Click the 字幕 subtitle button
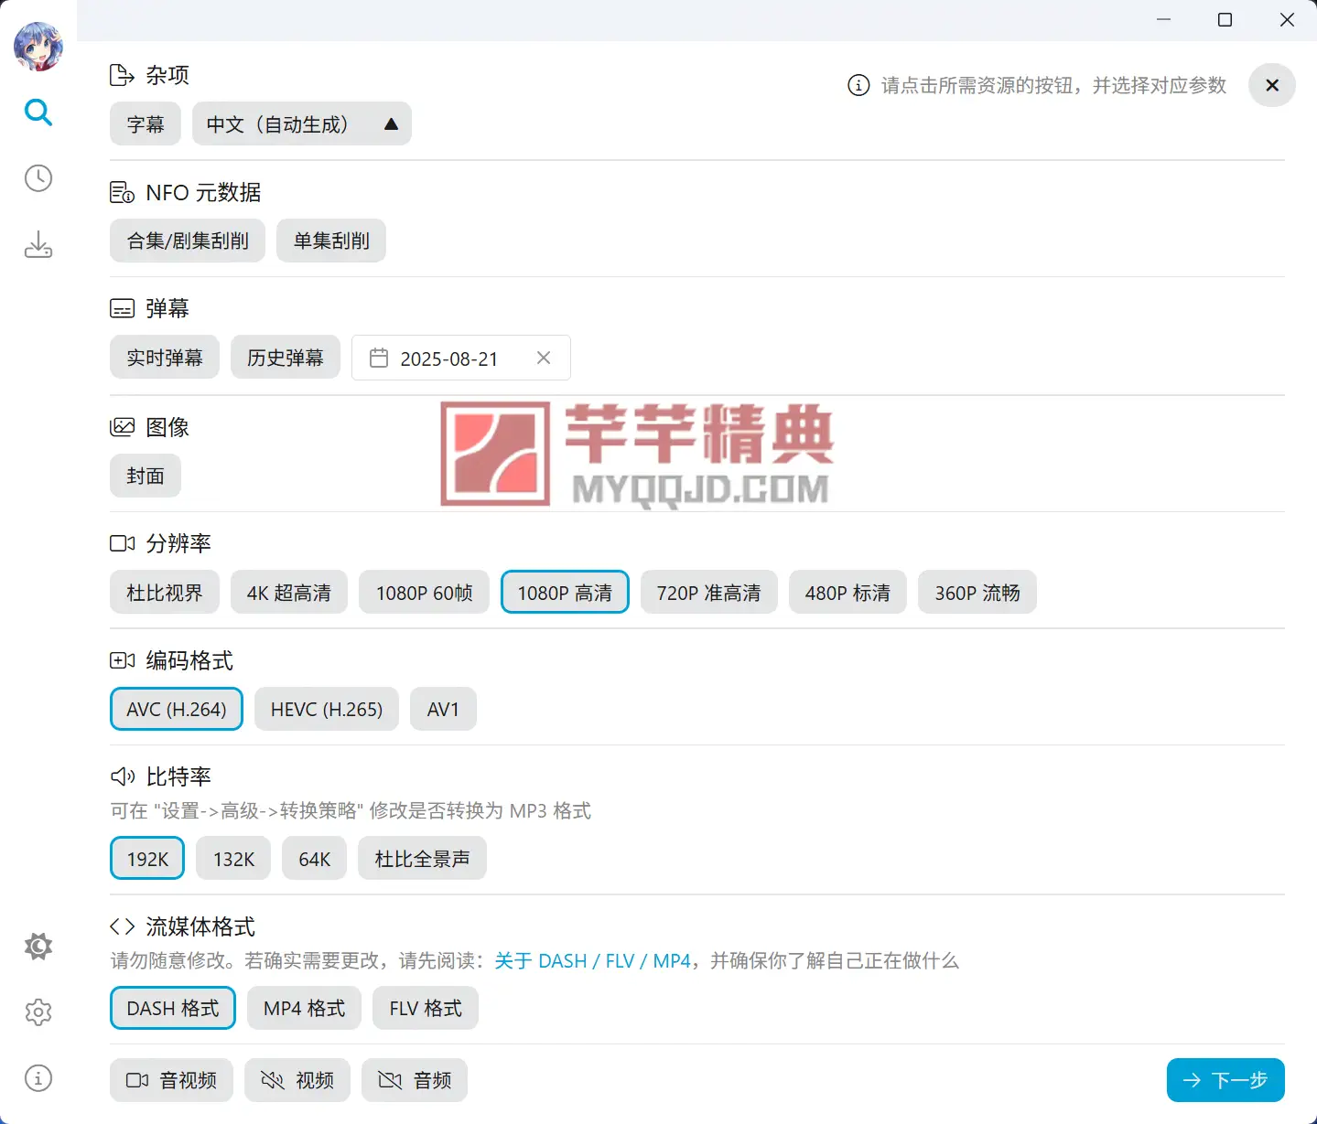 tap(146, 123)
